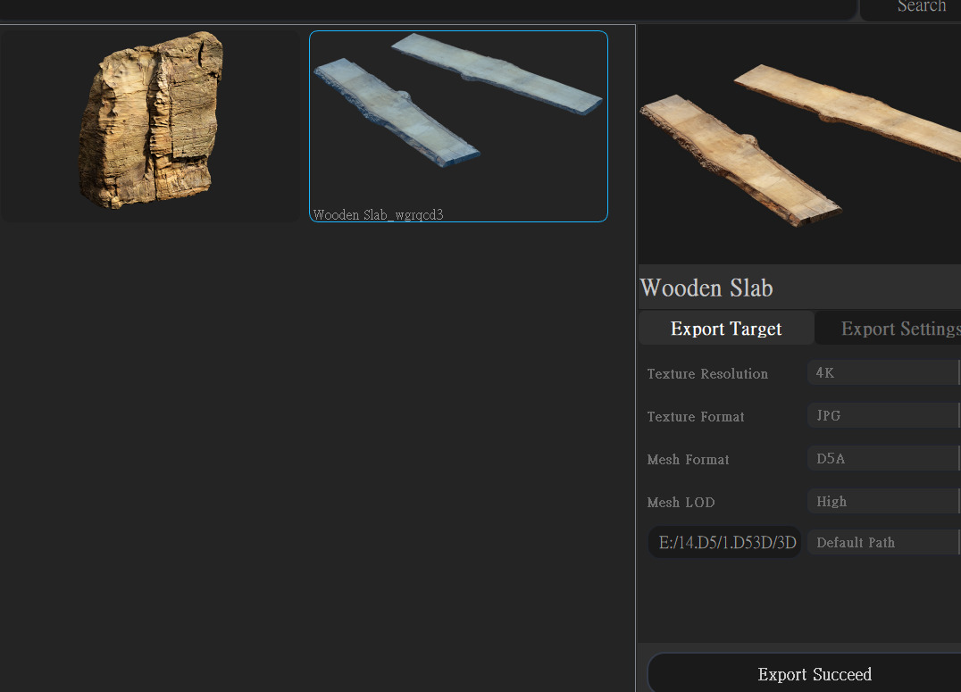Click the Texture Format label
Image resolution: width=961 pixels, height=692 pixels.
point(696,417)
